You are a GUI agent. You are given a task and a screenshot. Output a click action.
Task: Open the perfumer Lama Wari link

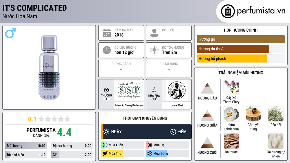pyautogui.click(x=177, y=105)
